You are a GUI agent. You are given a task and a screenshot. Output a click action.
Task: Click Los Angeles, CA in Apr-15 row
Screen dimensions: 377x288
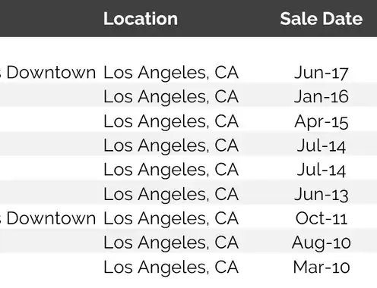[171, 121]
